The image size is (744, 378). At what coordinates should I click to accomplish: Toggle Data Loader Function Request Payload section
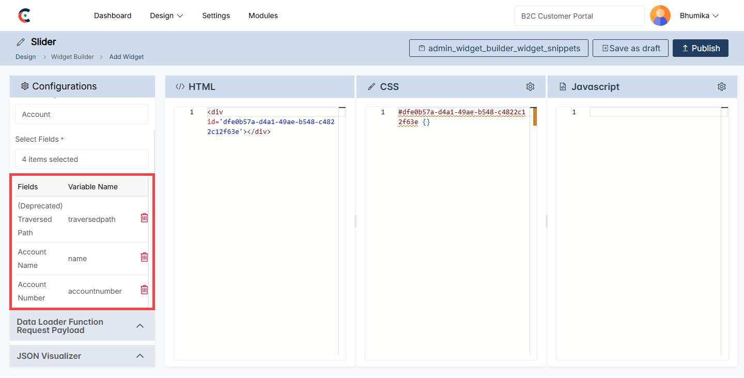(x=139, y=326)
